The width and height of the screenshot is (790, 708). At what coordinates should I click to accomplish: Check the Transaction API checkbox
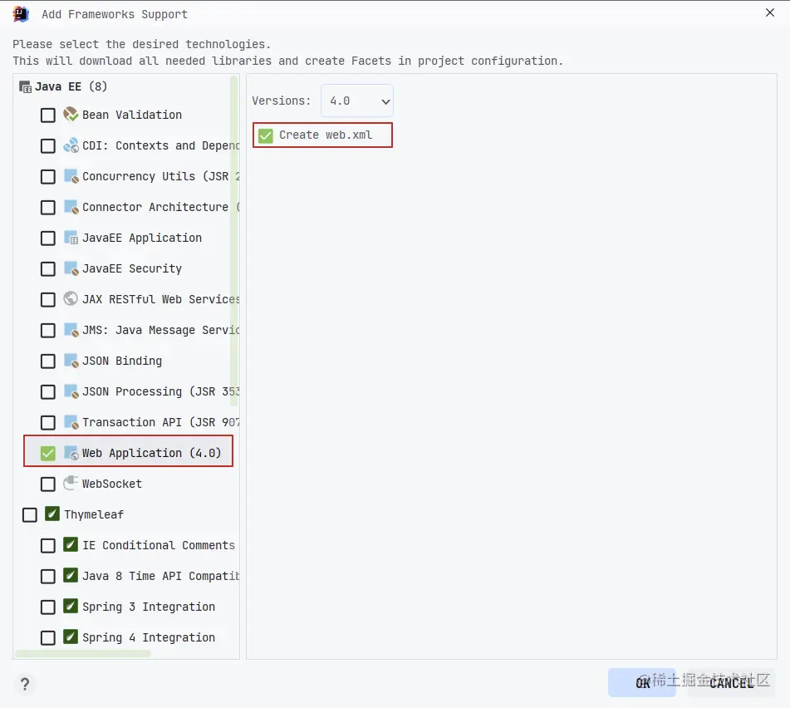48,423
